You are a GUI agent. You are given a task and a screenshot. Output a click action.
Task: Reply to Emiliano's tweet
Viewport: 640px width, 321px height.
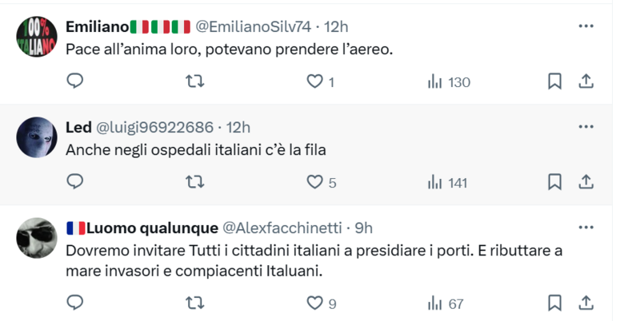[75, 81]
